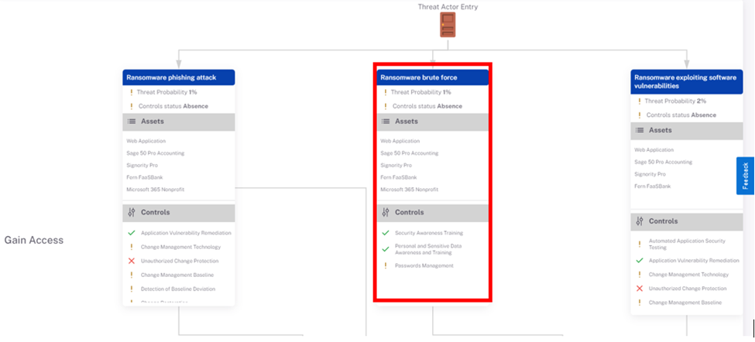
Task: Select Signority Pro asset in phishing attack card
Action: pyautogui.click(x=142, y=165)
